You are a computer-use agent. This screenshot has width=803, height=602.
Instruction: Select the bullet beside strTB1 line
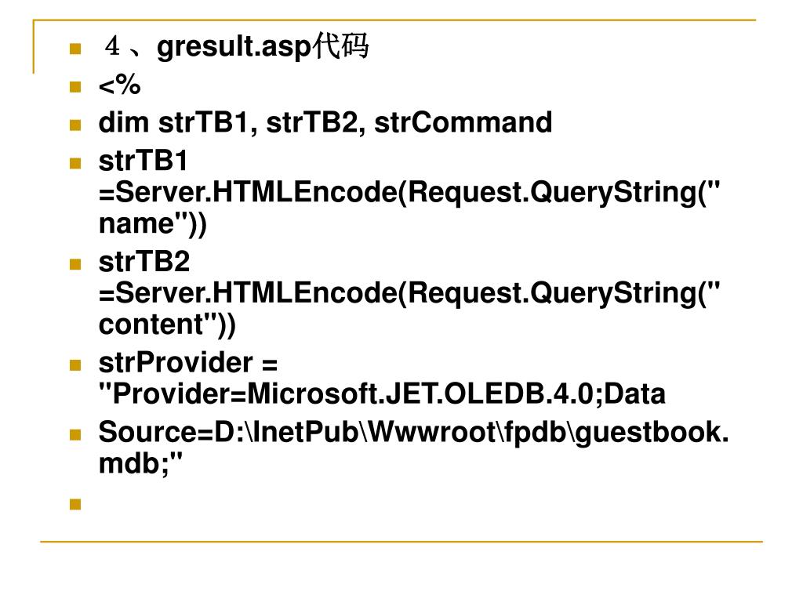[75, 163]
